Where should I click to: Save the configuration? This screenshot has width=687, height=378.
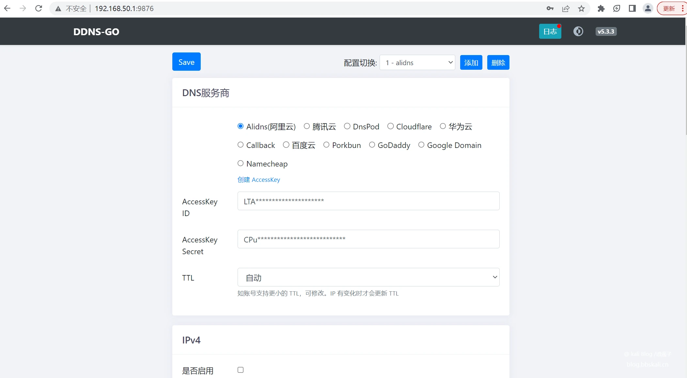pos(186,62)
